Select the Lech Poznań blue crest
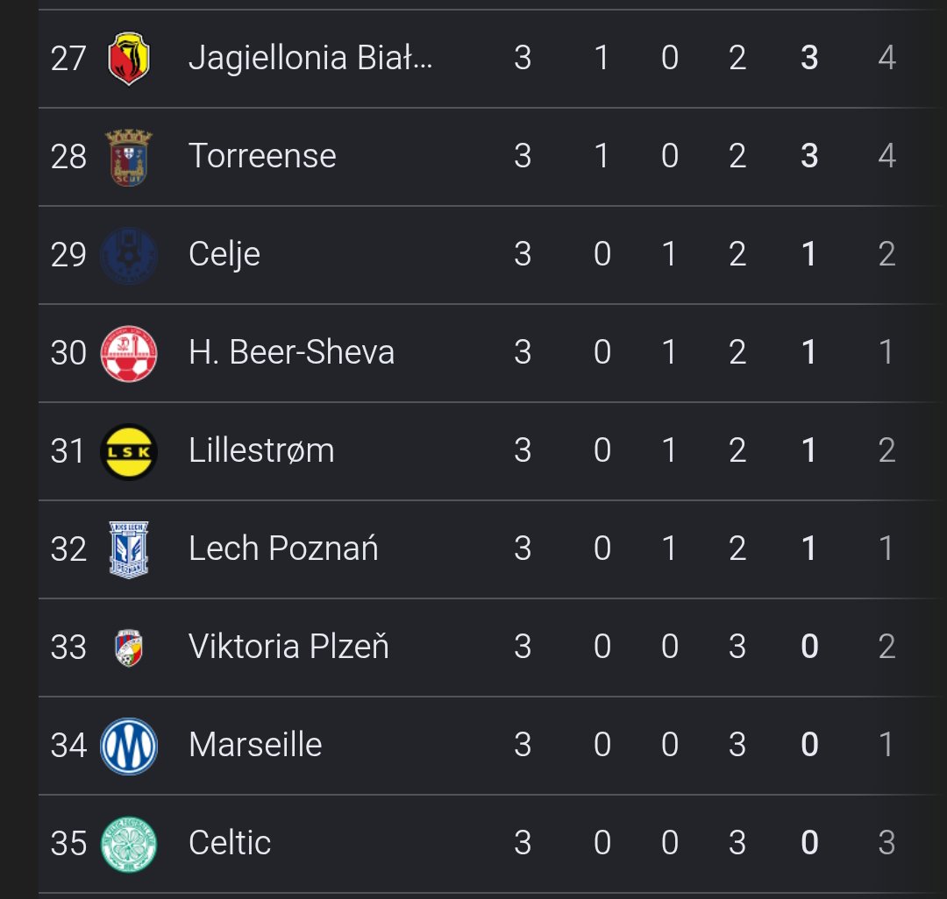The width and height of the screenshot is (947, 899). click(129, 549)
